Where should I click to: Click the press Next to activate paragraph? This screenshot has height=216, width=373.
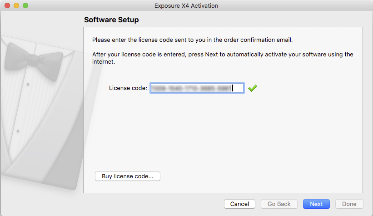point(223,58)
